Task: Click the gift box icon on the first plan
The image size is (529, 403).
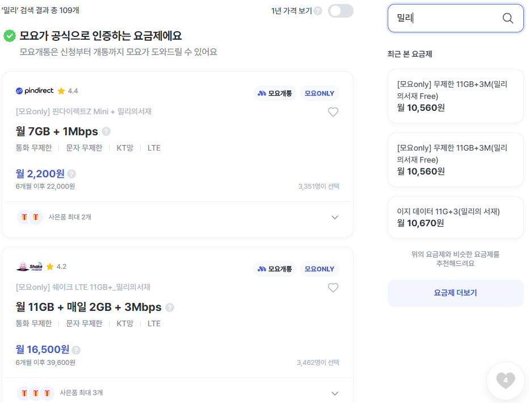Action: click(x=24, y=218)
